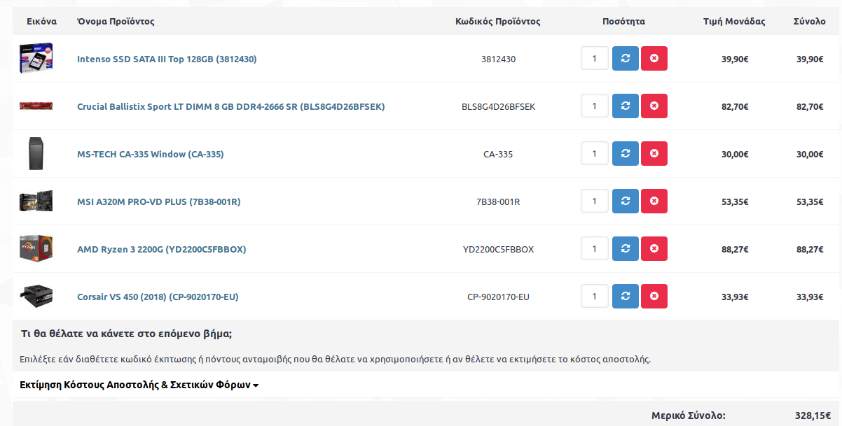This screenshot has height=426, width=842.
Task: Remove AMD Ryzen 3 2200G from cart
Action: pyautogui.click(x=654, y=249)
